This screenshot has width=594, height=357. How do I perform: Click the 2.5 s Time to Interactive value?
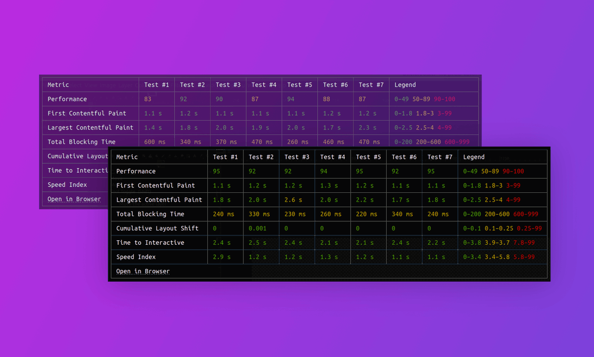[x=257, y=243]
